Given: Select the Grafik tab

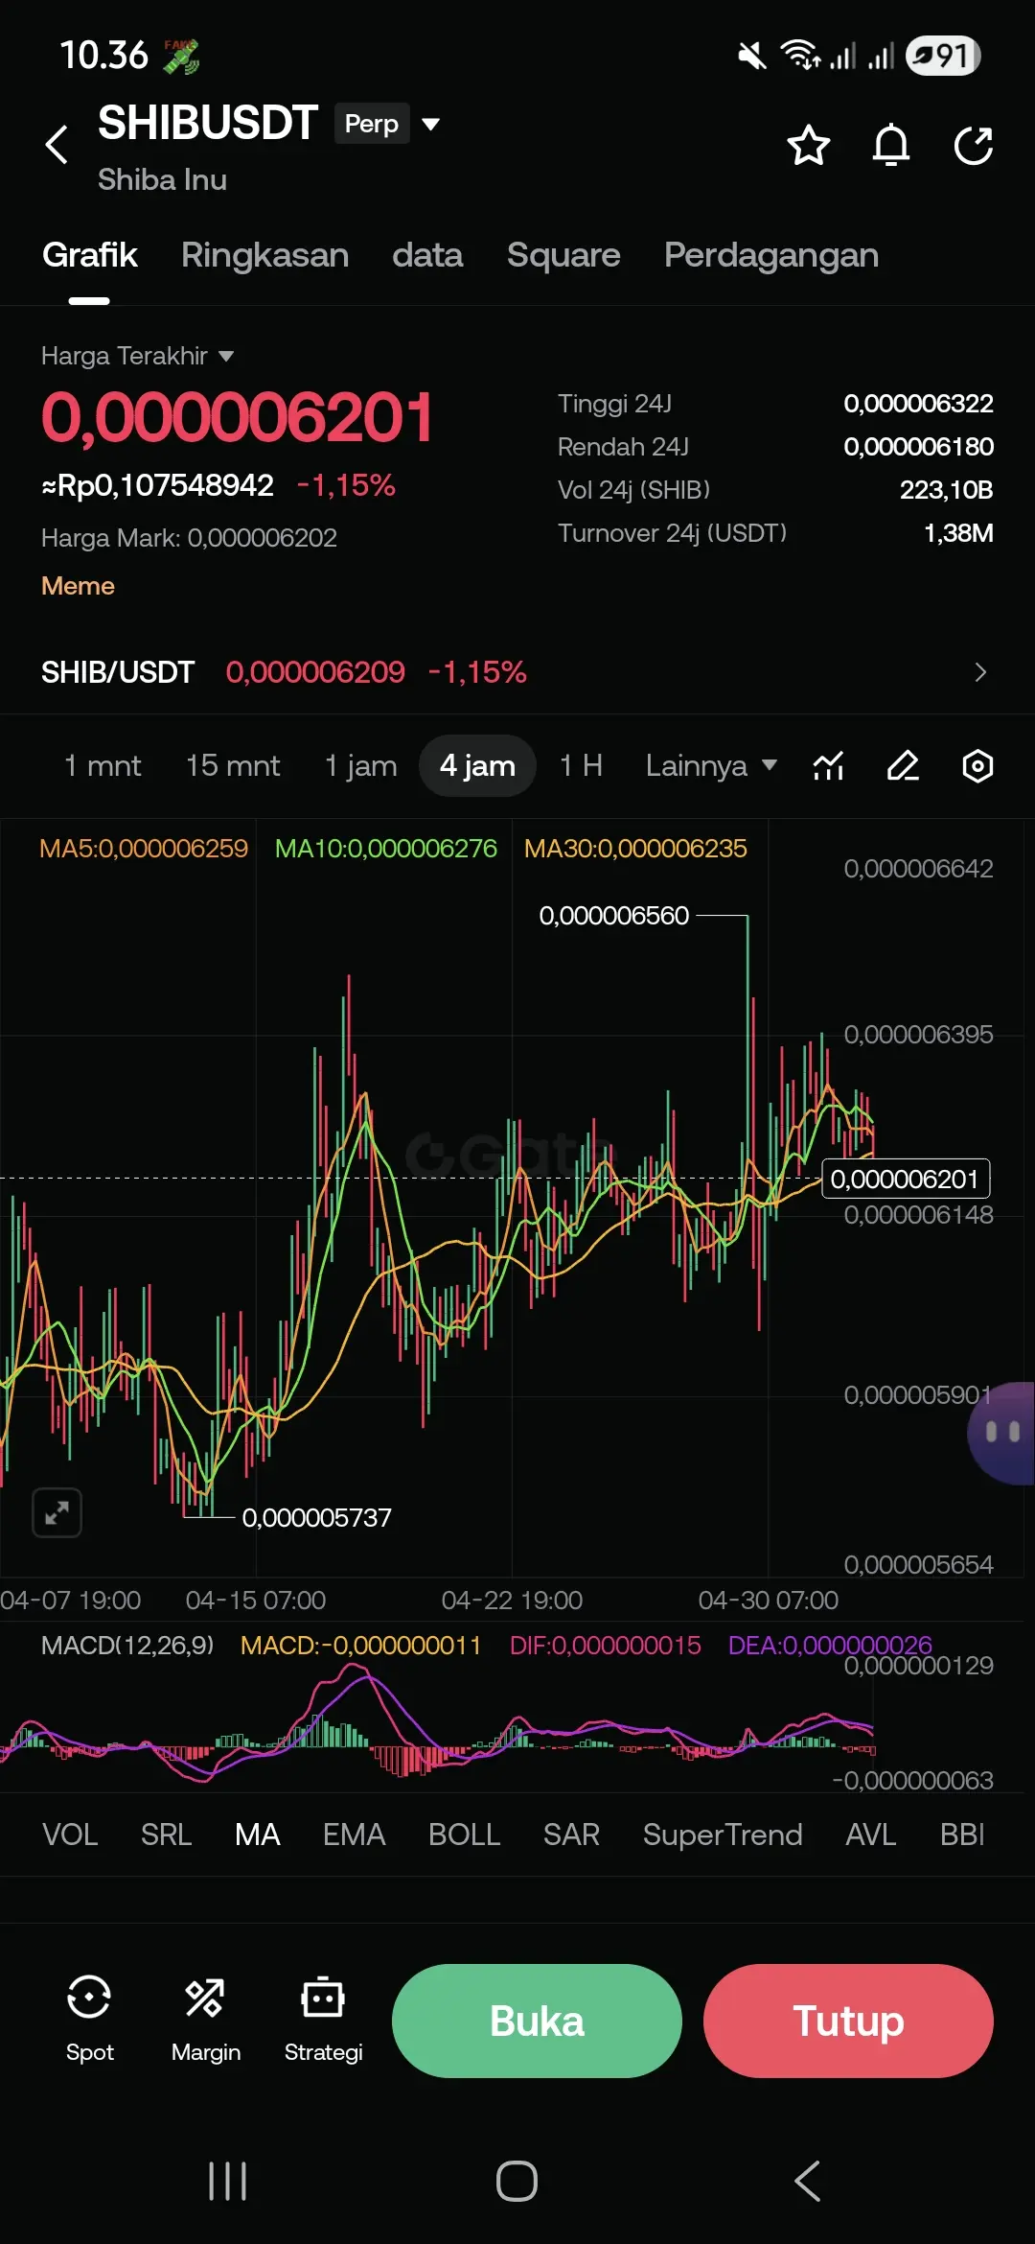Looking at the screenshot, I should (89, 255).
